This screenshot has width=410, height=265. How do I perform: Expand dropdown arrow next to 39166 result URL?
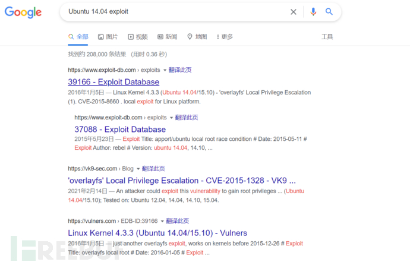point(165,70)
